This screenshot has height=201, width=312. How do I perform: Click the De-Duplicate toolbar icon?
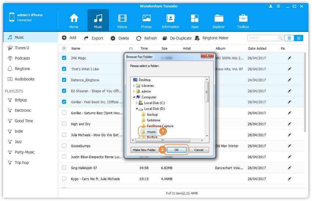[165, 38]
